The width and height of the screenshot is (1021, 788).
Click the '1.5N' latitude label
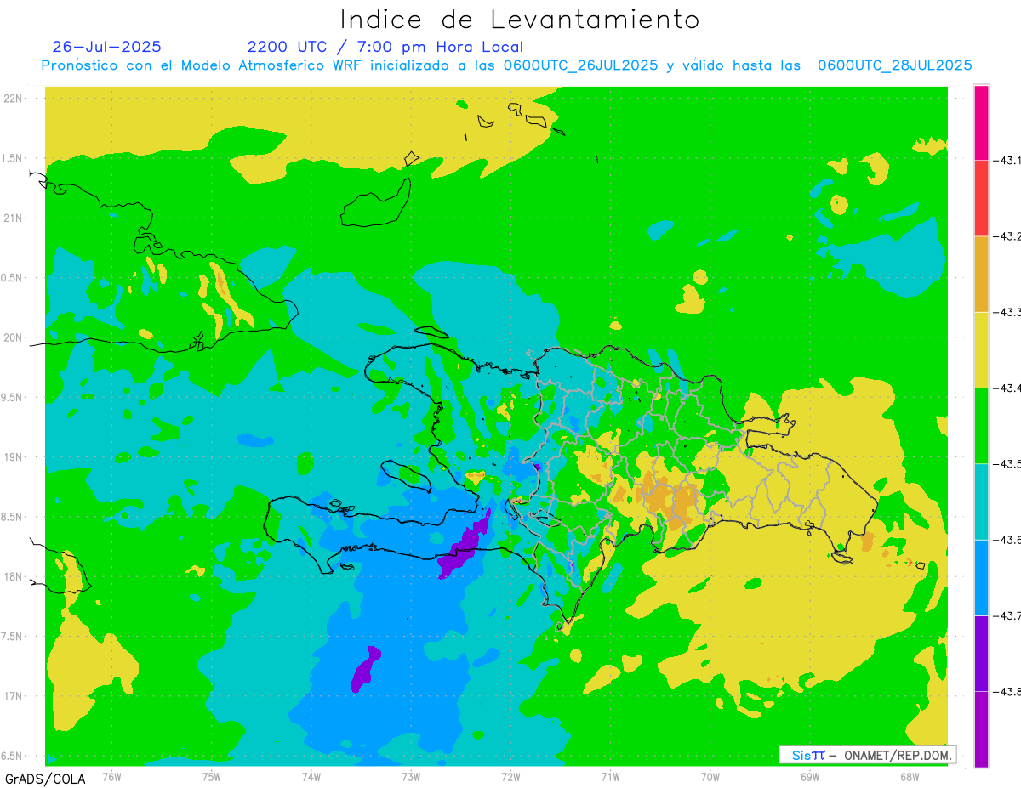14,158
